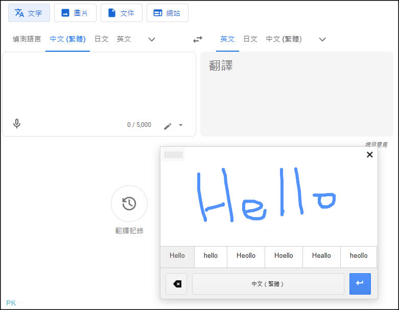Viewport: 399px width, 310px height.
Task: Click the microphone voice input icon
Action: [x=17, y=124]
